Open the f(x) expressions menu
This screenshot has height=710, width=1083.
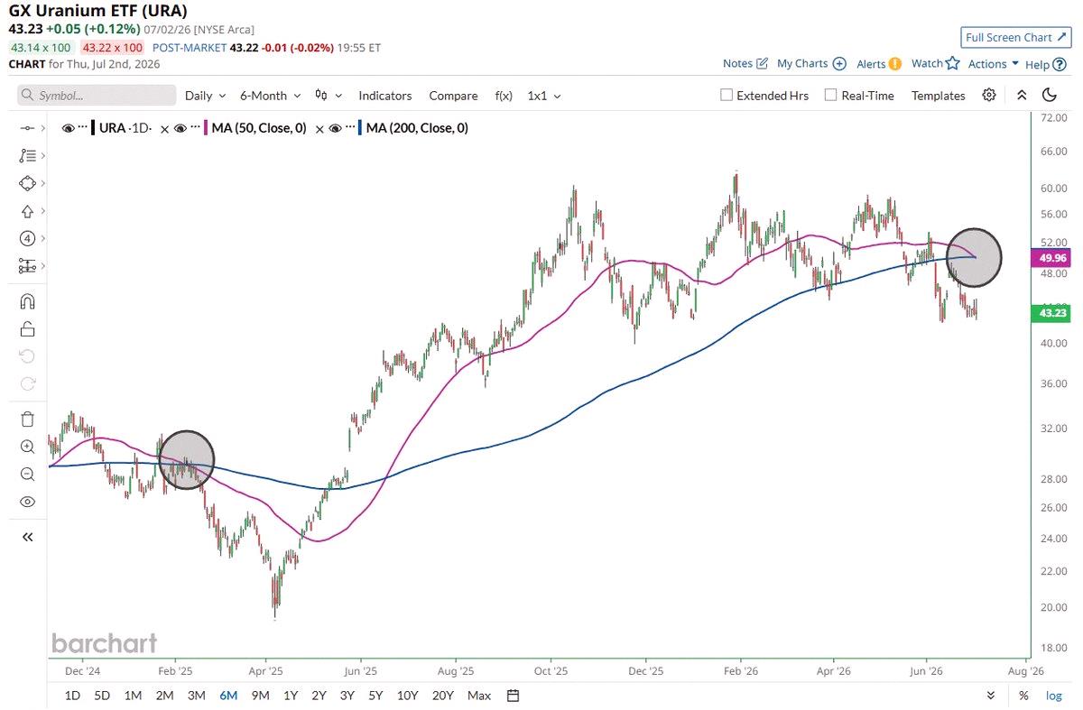[504, 95]
